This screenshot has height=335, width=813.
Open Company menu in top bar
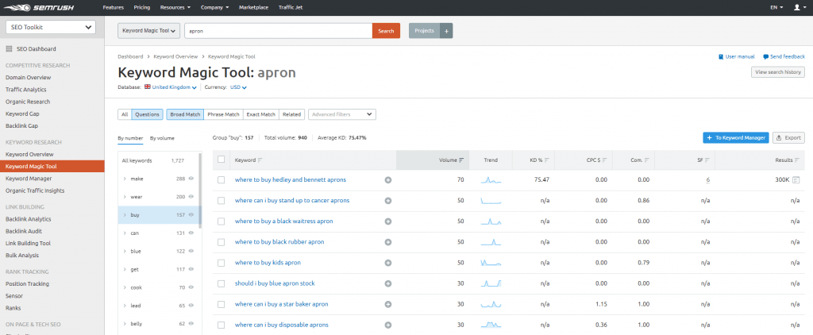click(214, 7)
